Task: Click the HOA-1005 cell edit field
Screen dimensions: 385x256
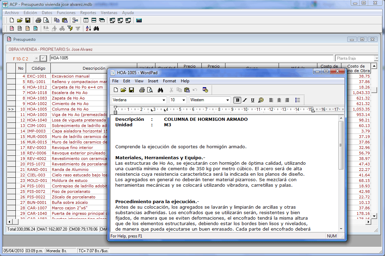Action: 191,58
